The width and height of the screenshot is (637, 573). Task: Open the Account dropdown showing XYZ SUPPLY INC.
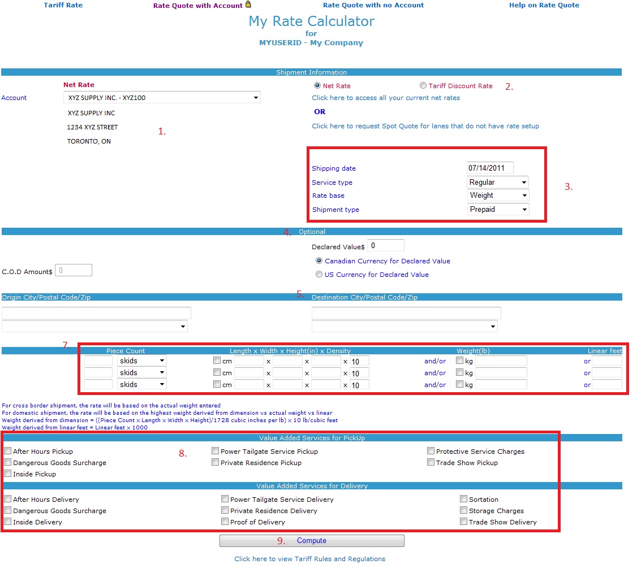coord(162,98)
